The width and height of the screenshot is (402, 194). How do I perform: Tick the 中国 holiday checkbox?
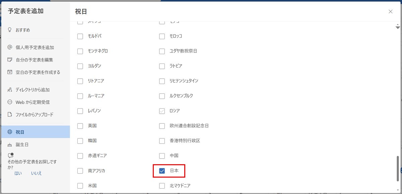162,156
